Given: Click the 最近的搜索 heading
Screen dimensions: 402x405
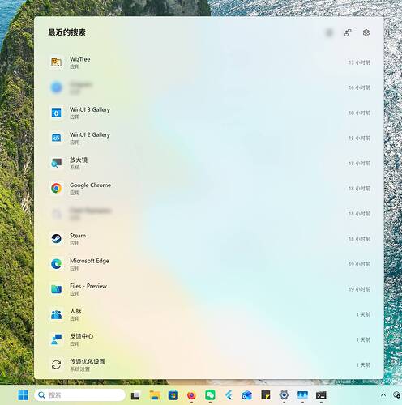Looking at the screenshot, I should (x=66, y=32).
